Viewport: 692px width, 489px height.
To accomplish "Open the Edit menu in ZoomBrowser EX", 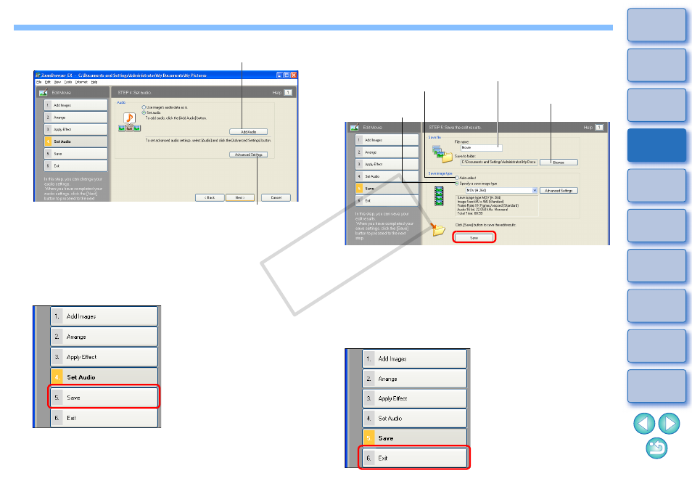I will pos(48,82).
